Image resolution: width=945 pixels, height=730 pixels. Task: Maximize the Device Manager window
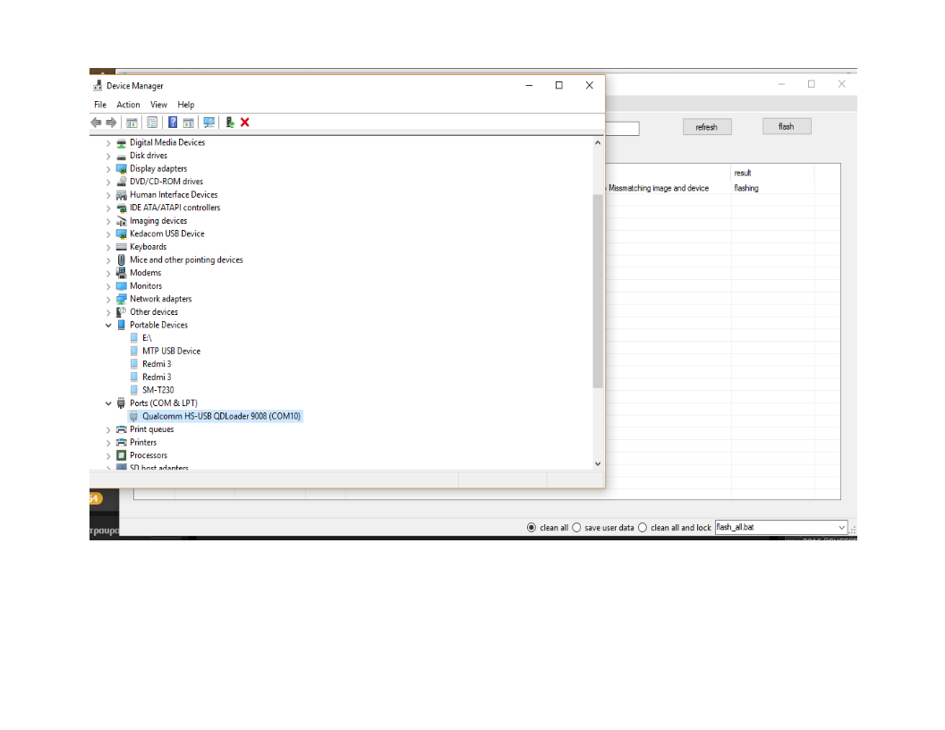click(x=558, y=86)
